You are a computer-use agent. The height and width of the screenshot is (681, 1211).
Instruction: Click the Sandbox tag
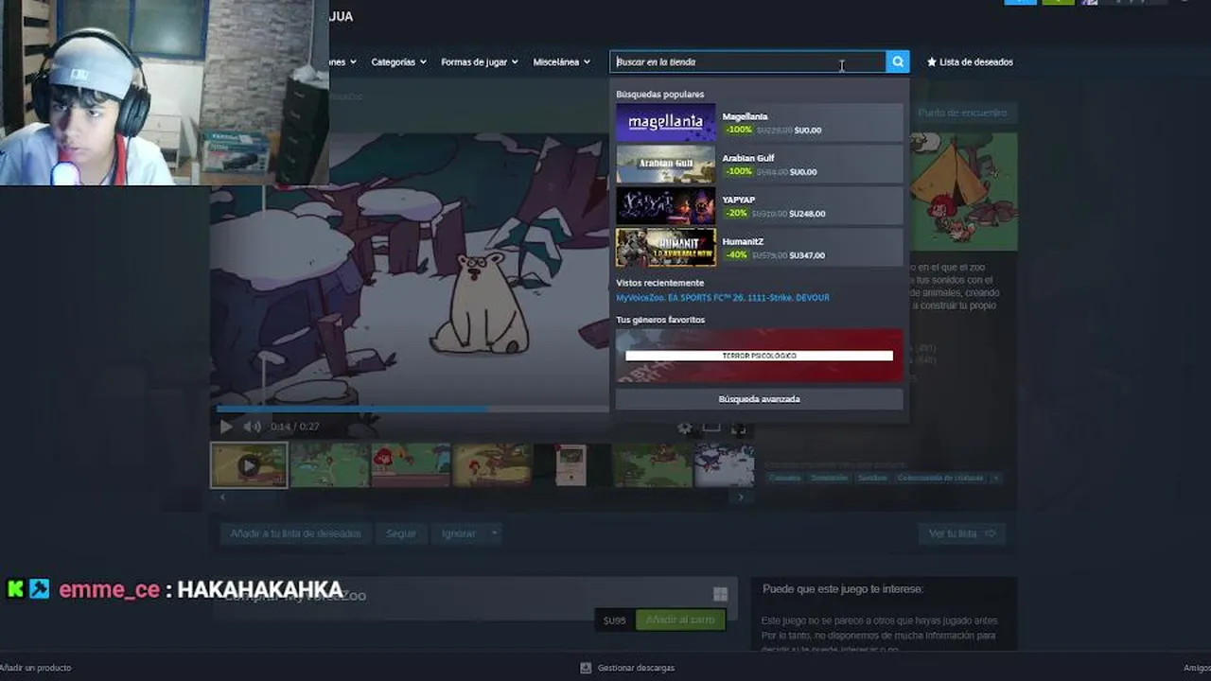[x=872, y=478]
